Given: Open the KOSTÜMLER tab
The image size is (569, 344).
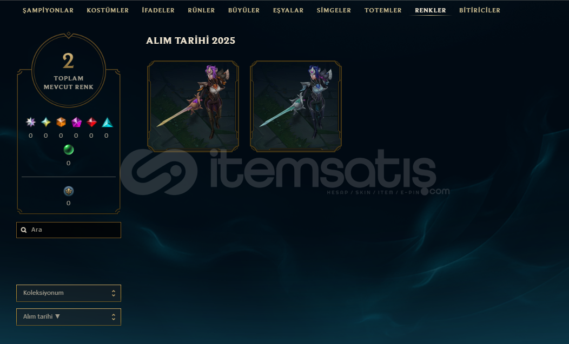Looking at the screenshot, I should pos(108,10).
